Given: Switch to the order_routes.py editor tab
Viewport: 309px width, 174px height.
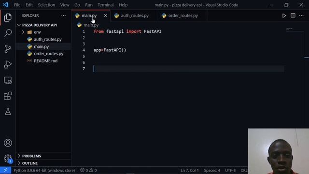Looking at the screenshot, I should click(x=183, y=15).
